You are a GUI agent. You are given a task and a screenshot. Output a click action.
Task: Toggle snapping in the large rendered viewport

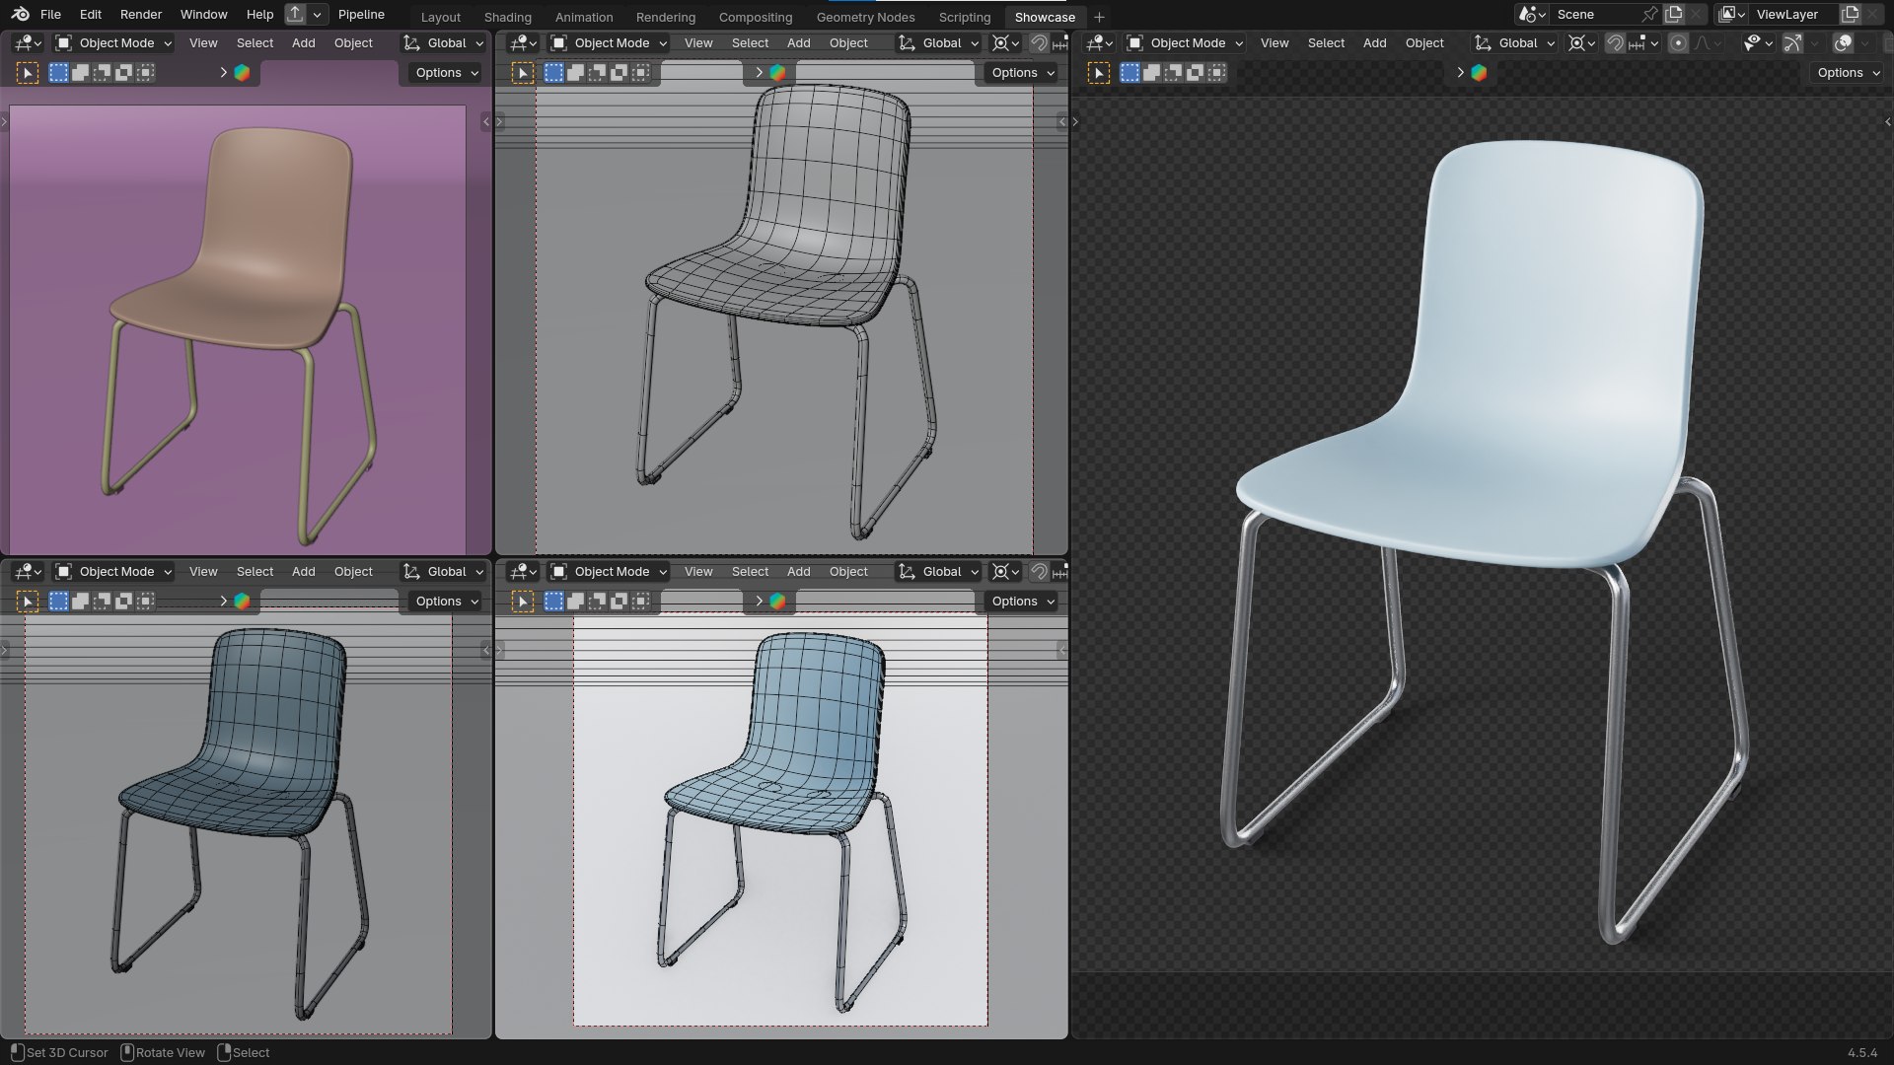[x=1615, y=42]
